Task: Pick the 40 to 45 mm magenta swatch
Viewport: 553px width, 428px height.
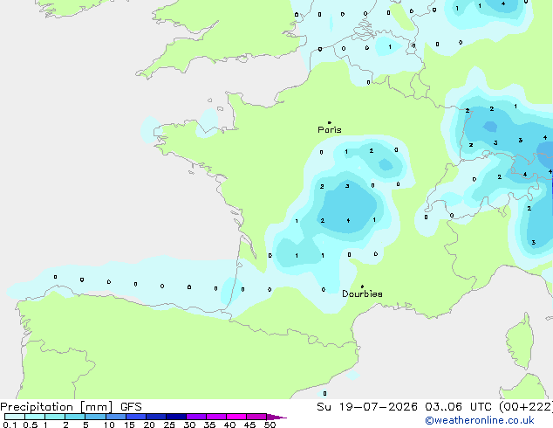Action: click(236, 417)
